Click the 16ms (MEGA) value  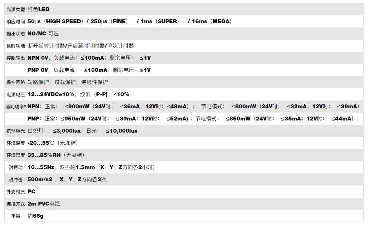click(212, 21)
